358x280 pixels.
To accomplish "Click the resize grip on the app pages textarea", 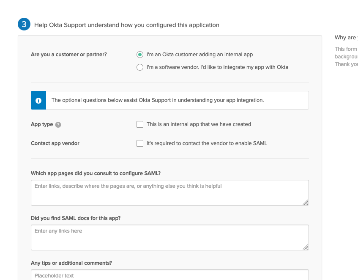I will pyautogui.click(x=306, y=203).
